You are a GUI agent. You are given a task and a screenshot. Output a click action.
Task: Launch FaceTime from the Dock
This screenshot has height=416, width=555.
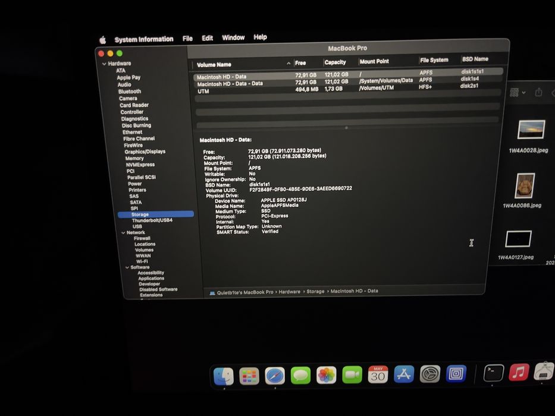click(x=352, y=374)
